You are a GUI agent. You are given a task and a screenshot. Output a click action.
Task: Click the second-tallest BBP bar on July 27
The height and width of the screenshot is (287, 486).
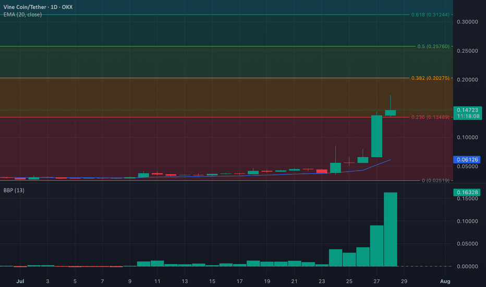click(376, 246)
